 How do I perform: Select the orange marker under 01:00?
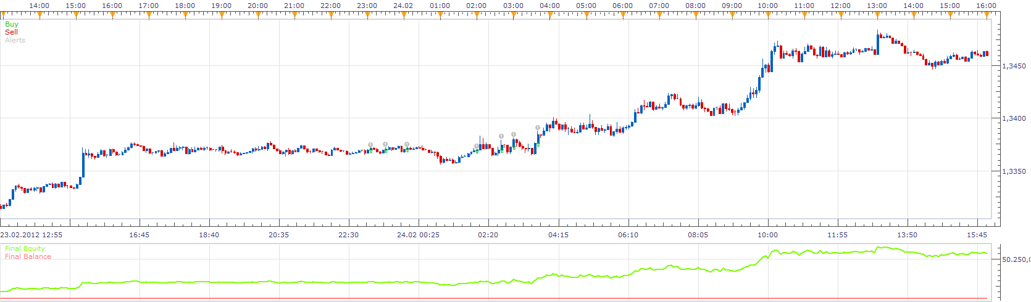[440, 15]
